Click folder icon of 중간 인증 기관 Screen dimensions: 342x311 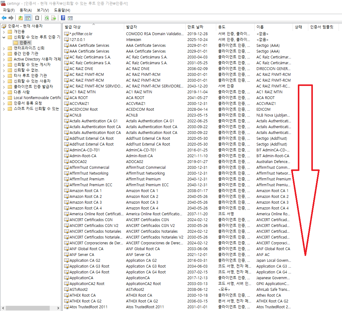tap(10, 54)
